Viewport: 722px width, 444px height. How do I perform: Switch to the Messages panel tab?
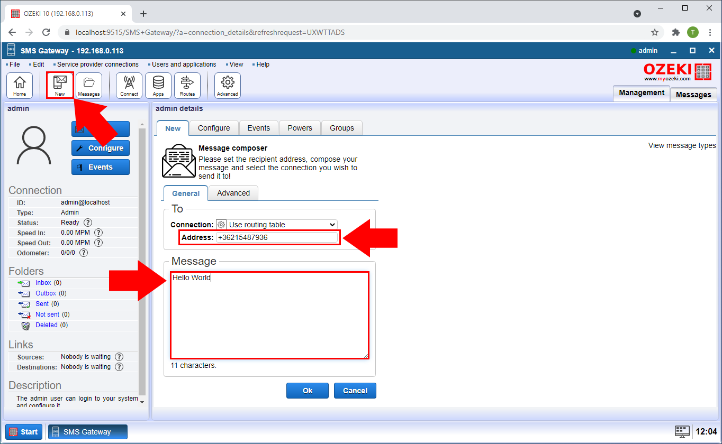click(693, 95)
